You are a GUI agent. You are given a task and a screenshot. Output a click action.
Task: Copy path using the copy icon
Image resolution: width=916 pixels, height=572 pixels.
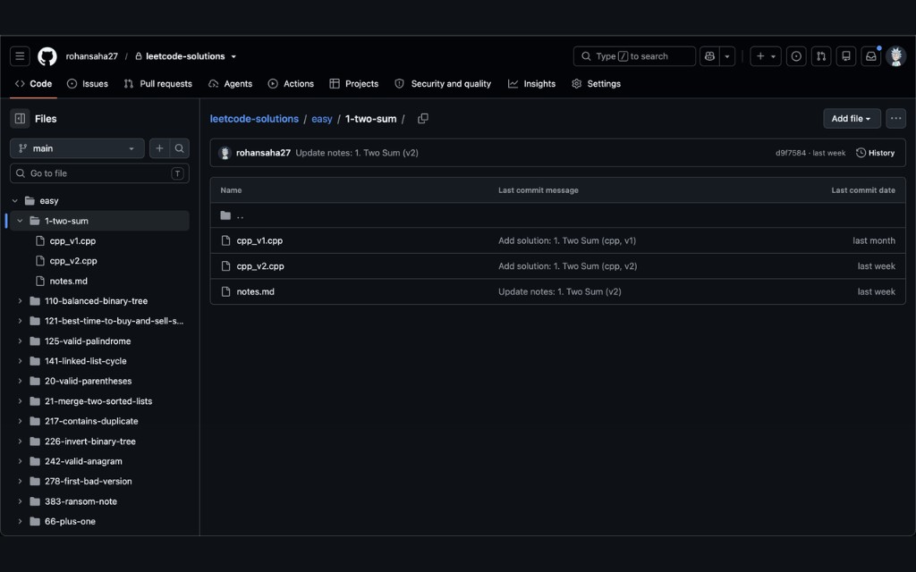point(423,119)
